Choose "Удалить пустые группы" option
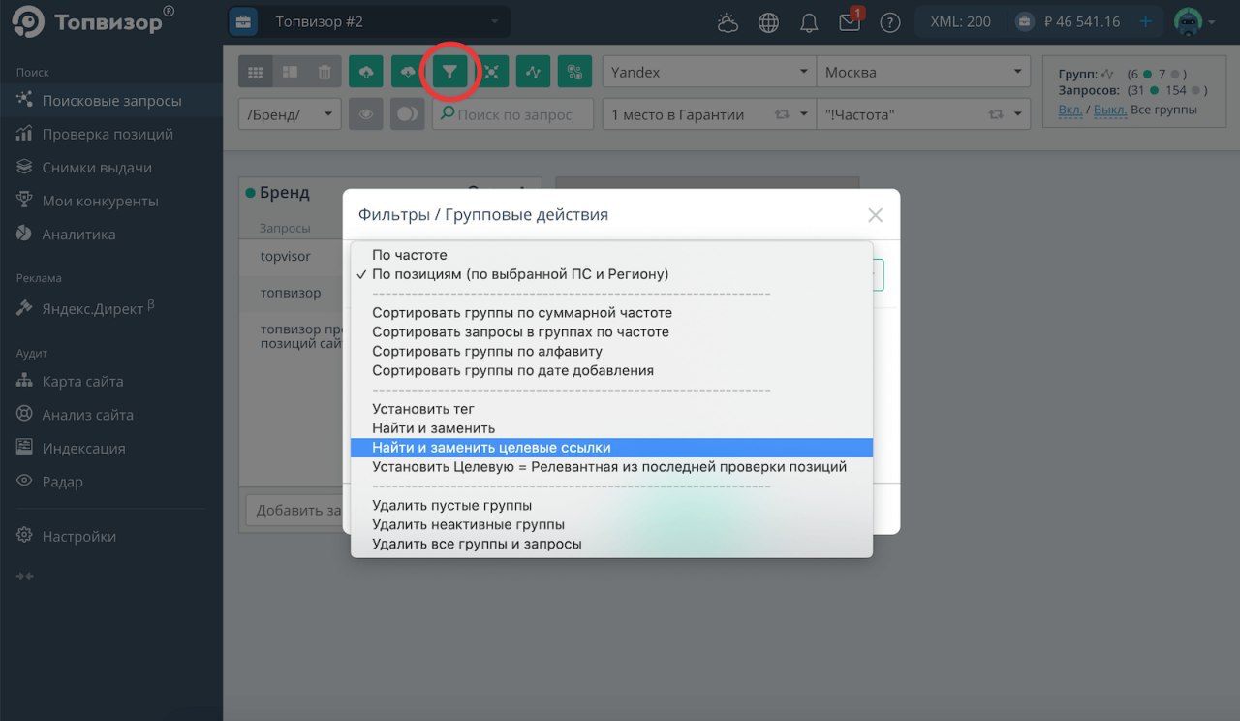This screenshot has height=721, width=1240. [611, 505]
